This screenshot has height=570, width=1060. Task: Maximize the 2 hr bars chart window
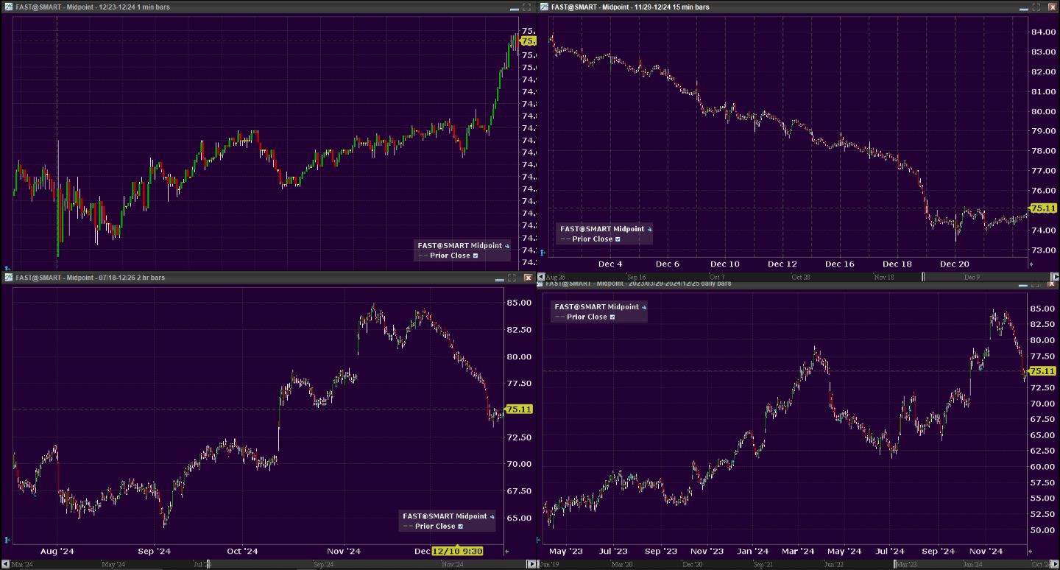pos(512,278)
